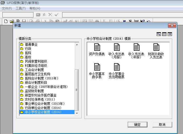
Task: Select the 收入支出表（月报） template
Action: (117, 48)
